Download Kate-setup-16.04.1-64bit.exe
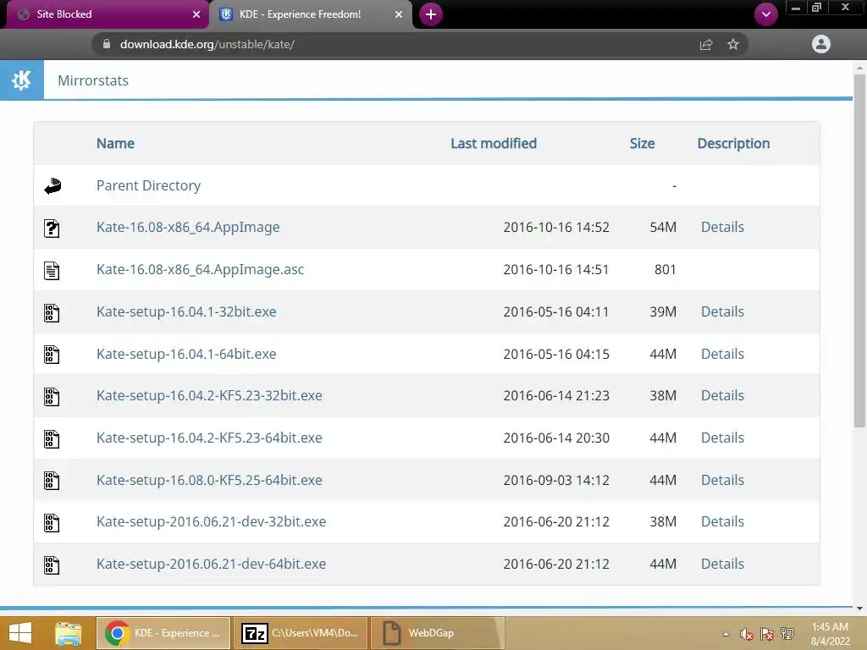 [x=186, y=355]
